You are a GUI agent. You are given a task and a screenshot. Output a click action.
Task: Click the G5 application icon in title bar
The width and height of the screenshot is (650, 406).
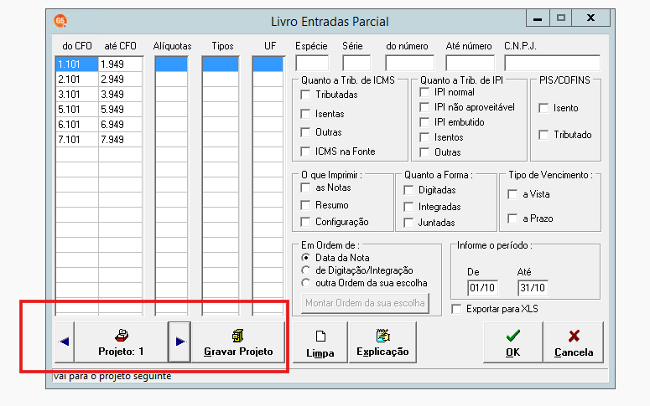pos(60,21)
